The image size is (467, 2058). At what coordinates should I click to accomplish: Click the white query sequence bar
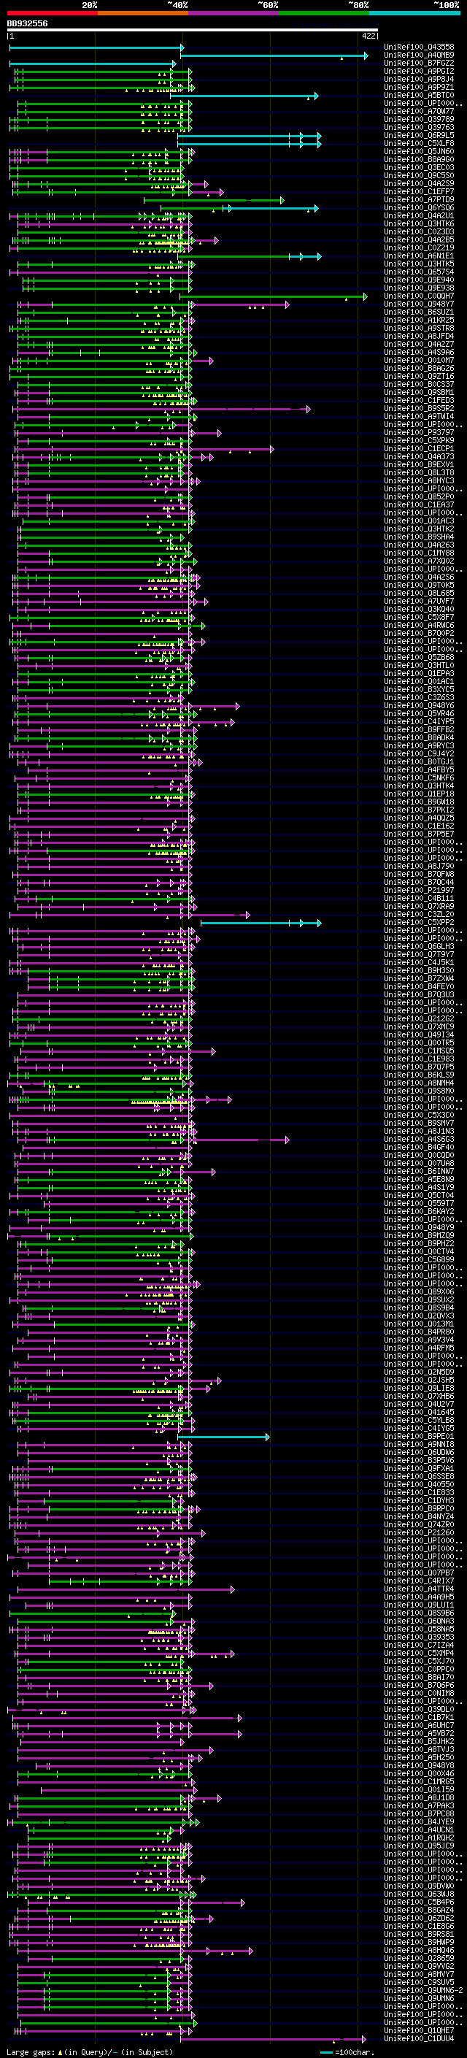pyautogui.click(x=193, y=31)
